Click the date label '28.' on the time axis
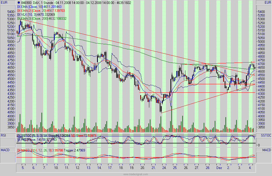 pos(207,168)
